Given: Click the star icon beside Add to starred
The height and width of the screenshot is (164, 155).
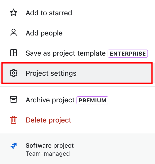Looking at the screenshot, I should (13, 13).
